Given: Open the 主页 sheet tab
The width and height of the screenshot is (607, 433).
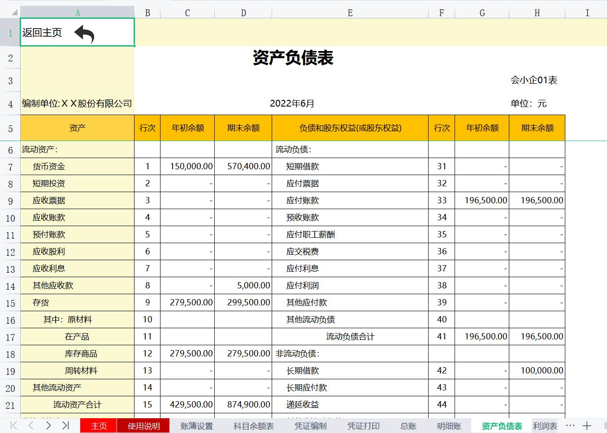Looking at the screenshot, I should 98,426.
